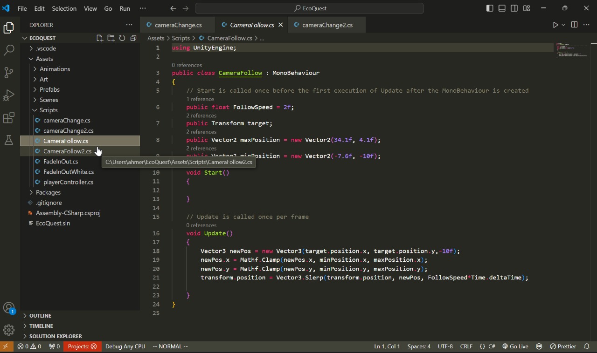
Task: Open the run button dropdown arrow
Action: [563, 25]
